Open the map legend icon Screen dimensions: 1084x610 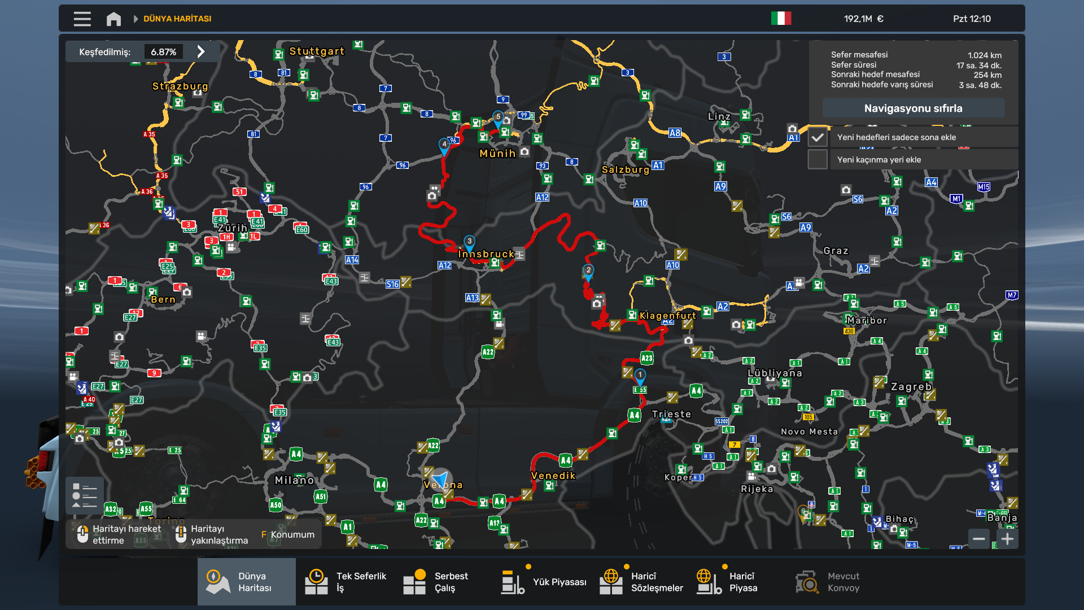pos(84,495)
